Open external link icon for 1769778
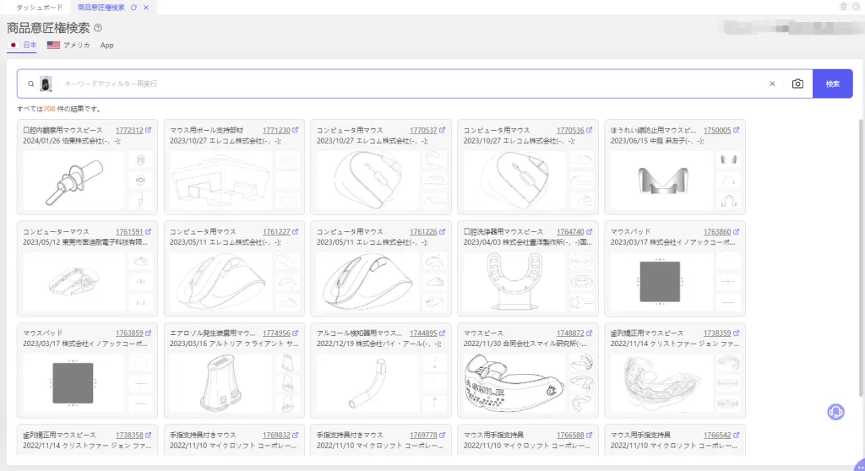 click(x=442, y=436)
